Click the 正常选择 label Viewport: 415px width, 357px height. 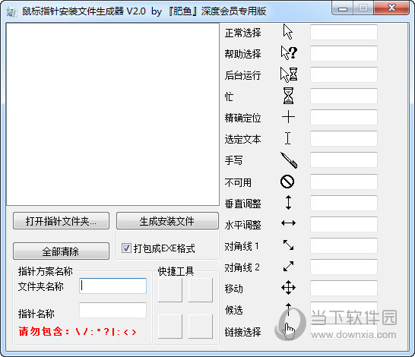[242, 33]
